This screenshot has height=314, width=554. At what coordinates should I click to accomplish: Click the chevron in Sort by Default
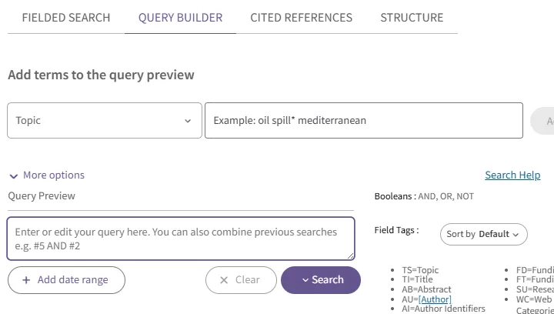pyautogui.click(x=515, y=234)
